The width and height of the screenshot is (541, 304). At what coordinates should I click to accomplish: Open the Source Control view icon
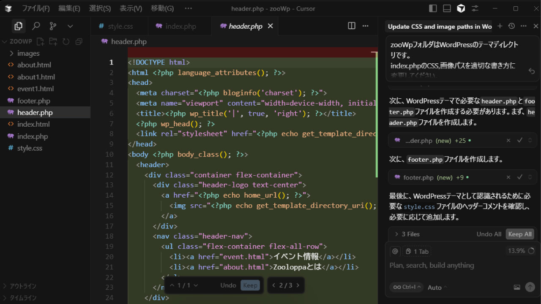click(x=53, y=26)
